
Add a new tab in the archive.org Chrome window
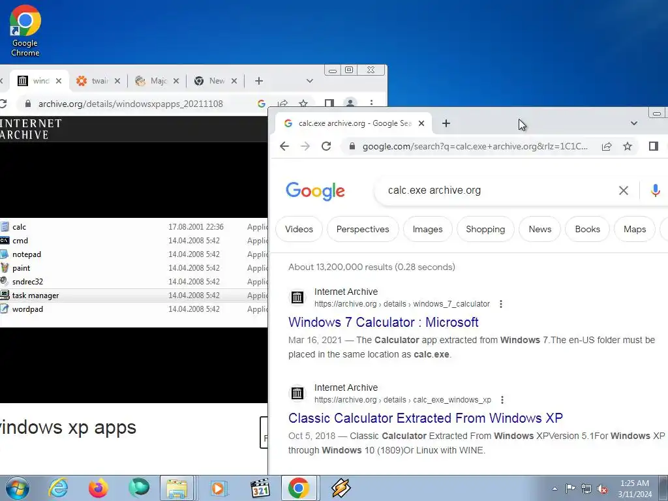click(x=258, y=81)
